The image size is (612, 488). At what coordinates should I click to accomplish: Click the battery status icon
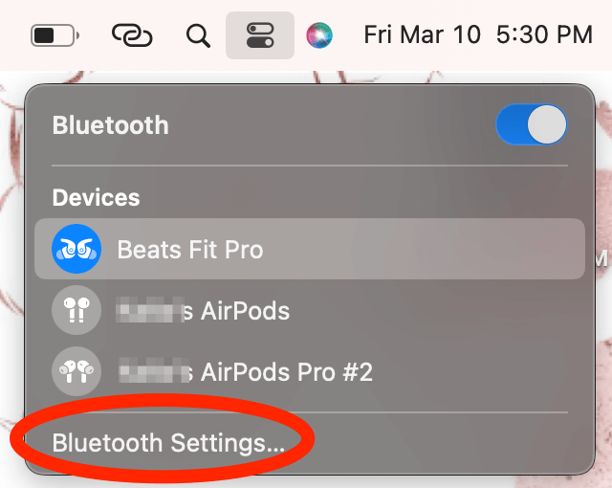[x=55, y=35]
